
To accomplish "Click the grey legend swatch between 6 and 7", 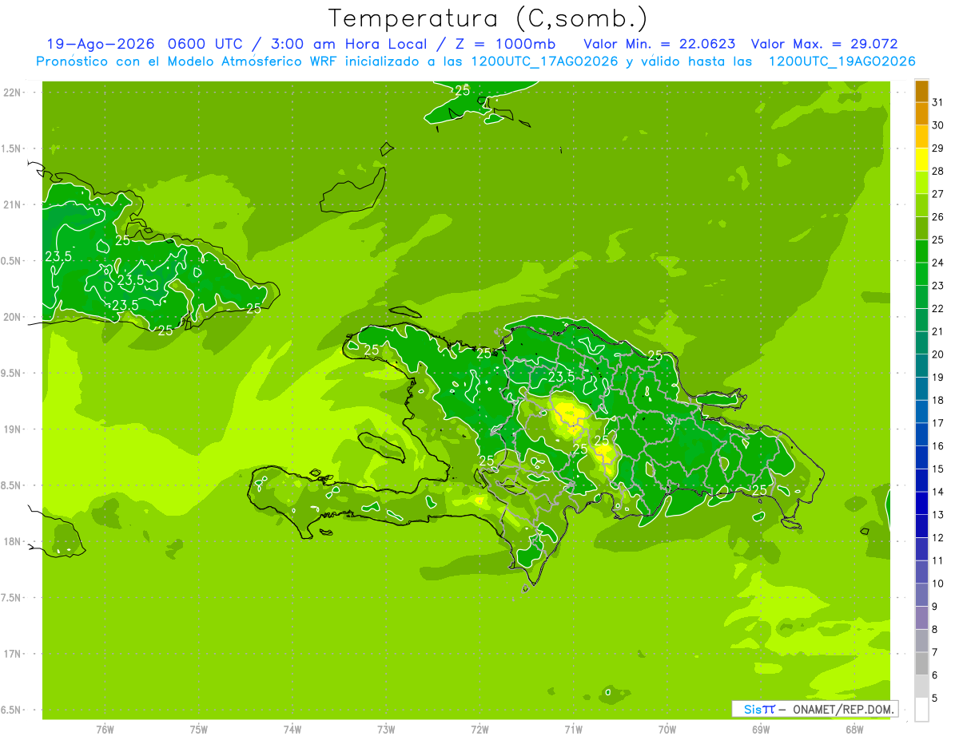I will coord(921,664).
